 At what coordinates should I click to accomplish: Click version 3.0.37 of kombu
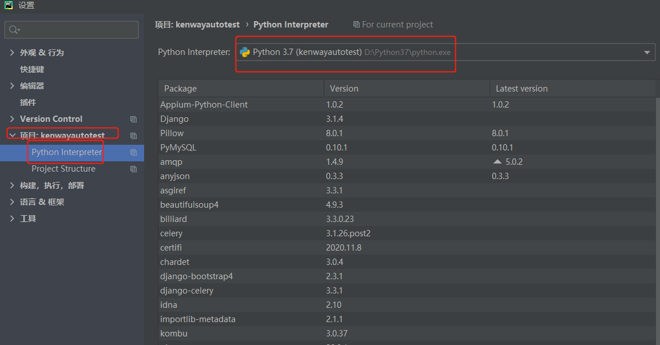(x=337, y=334)
